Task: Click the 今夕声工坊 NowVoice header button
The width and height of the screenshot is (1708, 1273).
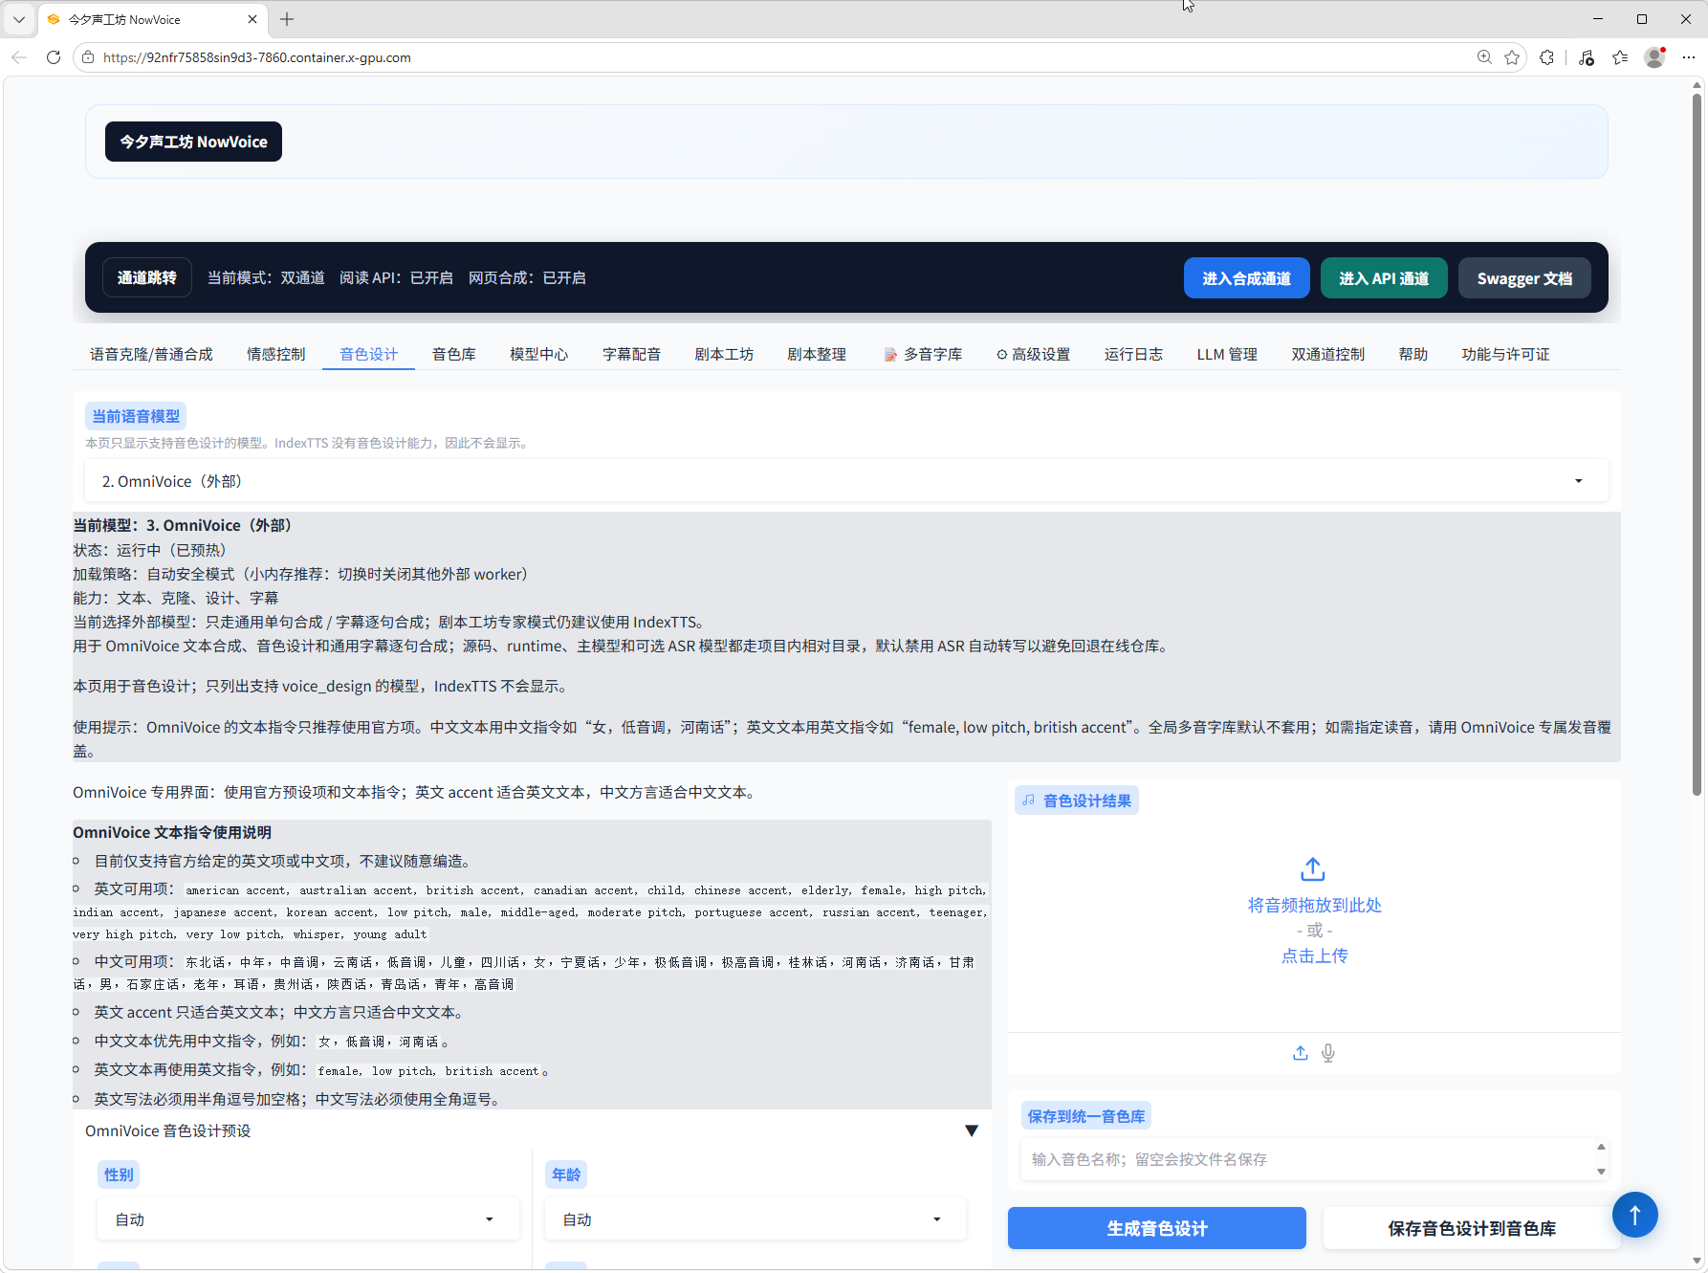Action: pyautogui.click(x=193, y=142)
